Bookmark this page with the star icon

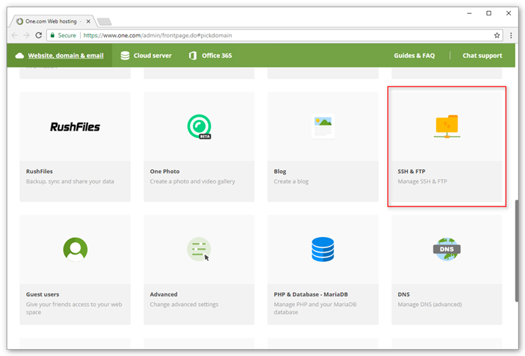(497, 35)
